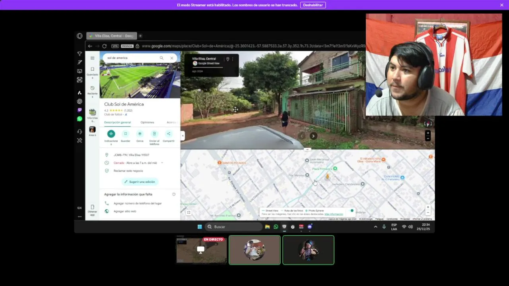509x286 pixels.
Task: Open Recientes in the Maps side rail
Action: [92, 91]
